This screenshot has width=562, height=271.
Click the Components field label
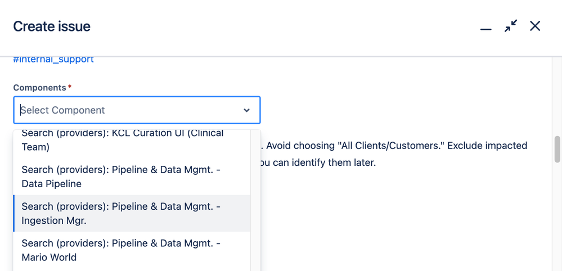[39, 88]
